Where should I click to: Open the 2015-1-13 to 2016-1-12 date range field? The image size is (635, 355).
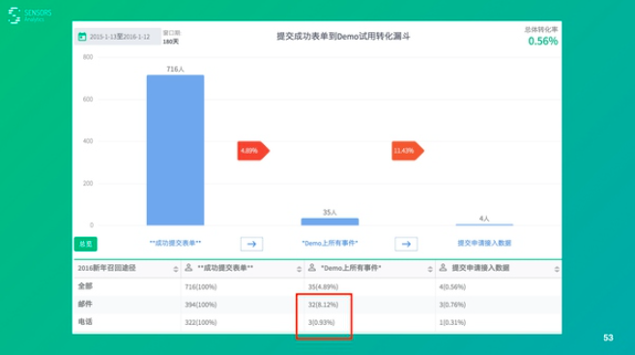[118, 37]
